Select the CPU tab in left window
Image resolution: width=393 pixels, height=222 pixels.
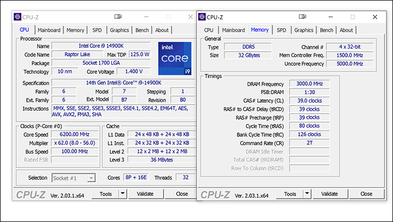click(x=24, y=30)
